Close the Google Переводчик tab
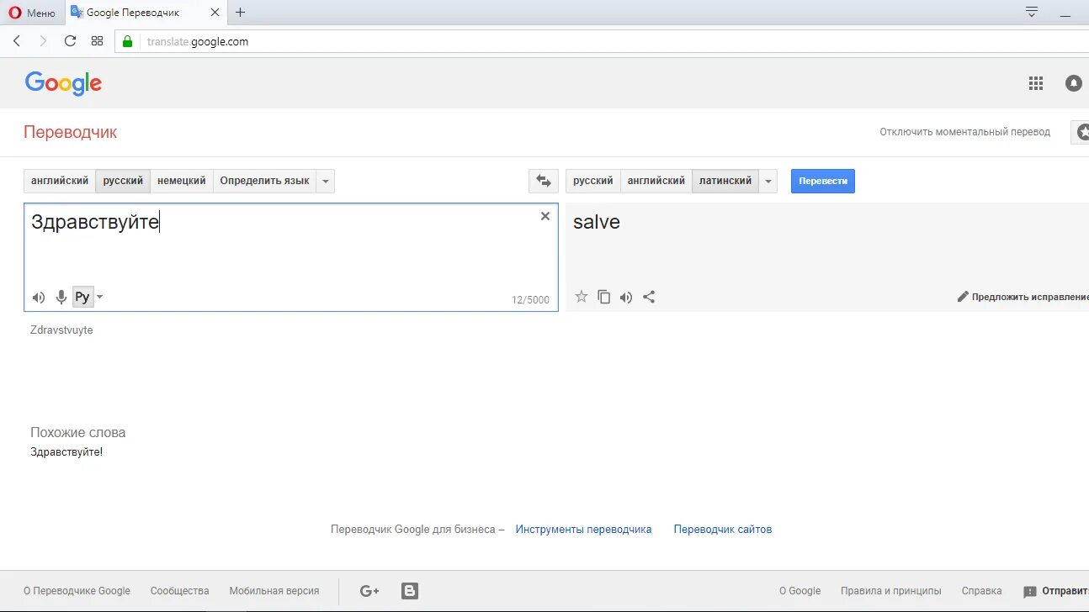The height and width of the screenshot is (612, 1089). (215, 13)
